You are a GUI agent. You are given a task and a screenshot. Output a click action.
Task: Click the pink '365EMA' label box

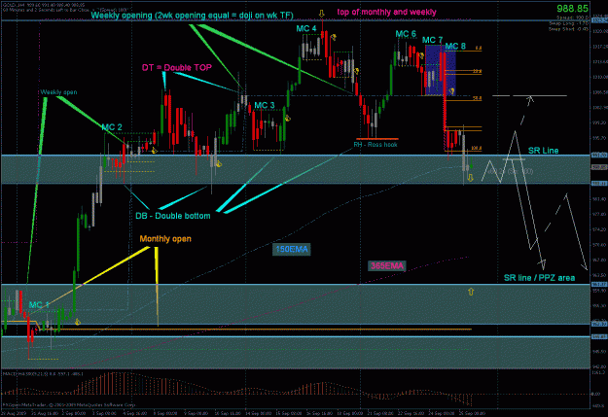pyautogui.click(x=387, y=266)
